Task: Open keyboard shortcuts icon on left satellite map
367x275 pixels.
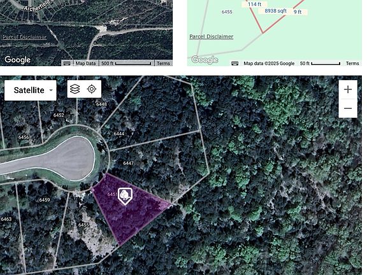Action: coord(67,64)
